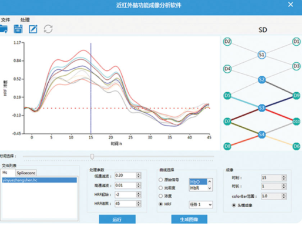Click the refresh arrows toolbar icon
This screenshot has width=302, height=226.
[48, 29]
